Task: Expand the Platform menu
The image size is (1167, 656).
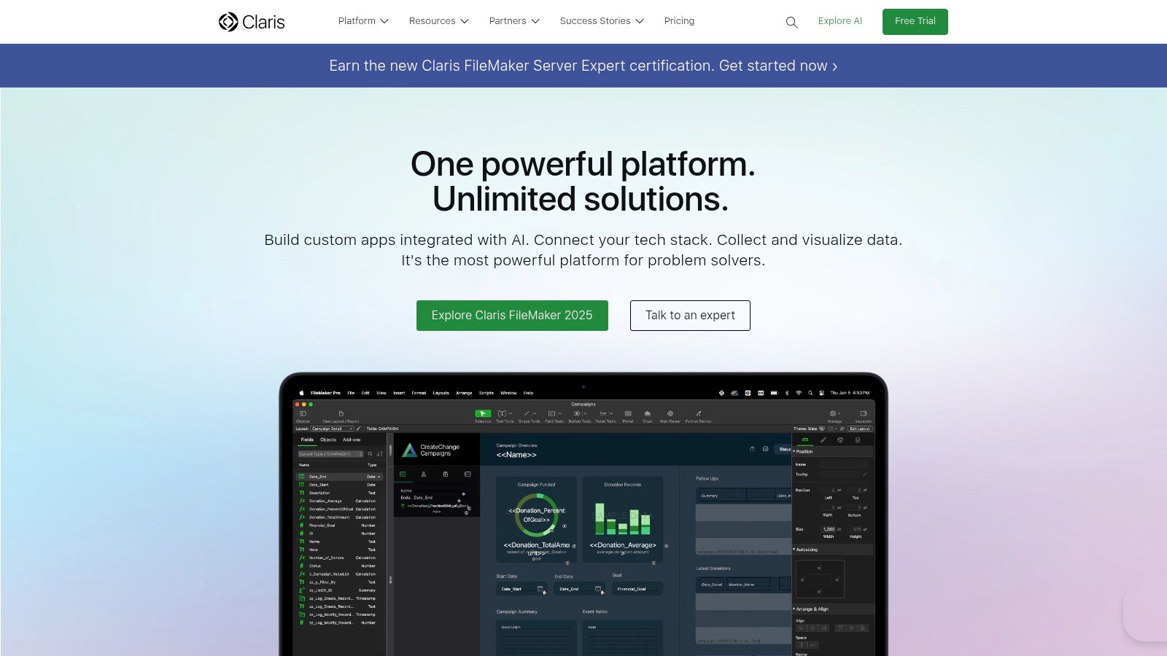Action: (363, 21)
